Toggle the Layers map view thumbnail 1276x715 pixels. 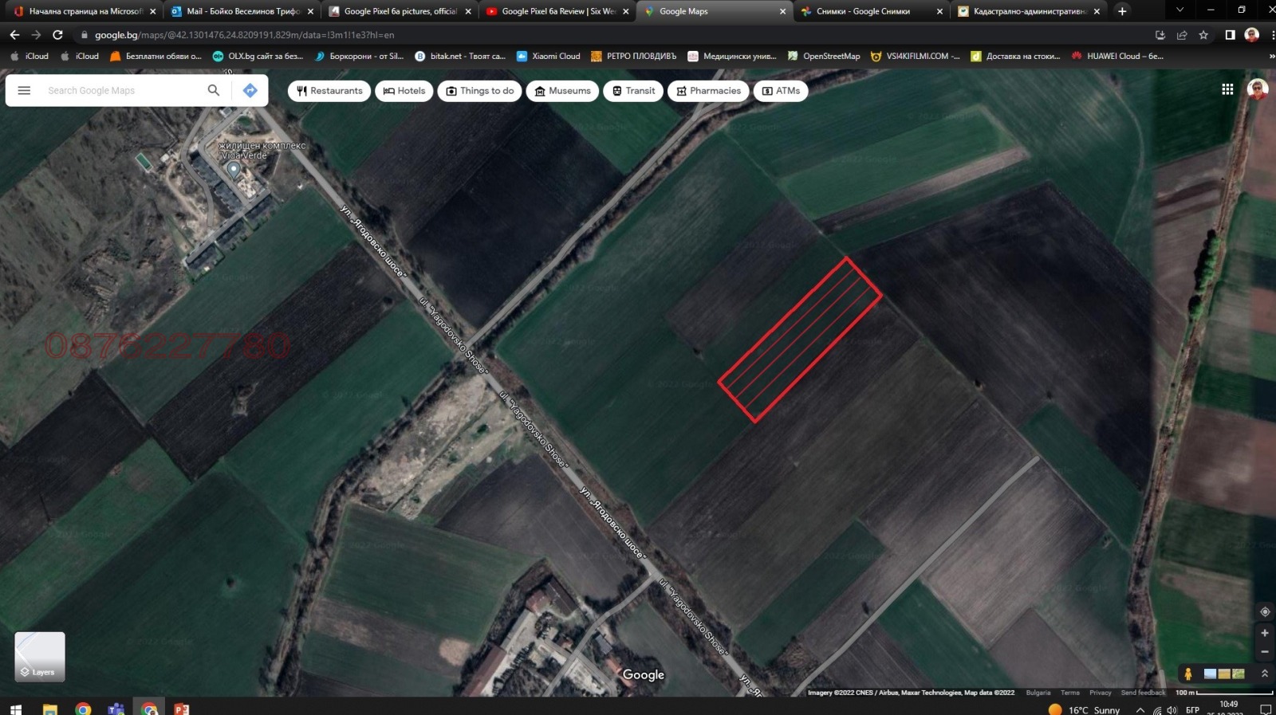(x=40, y=657)
